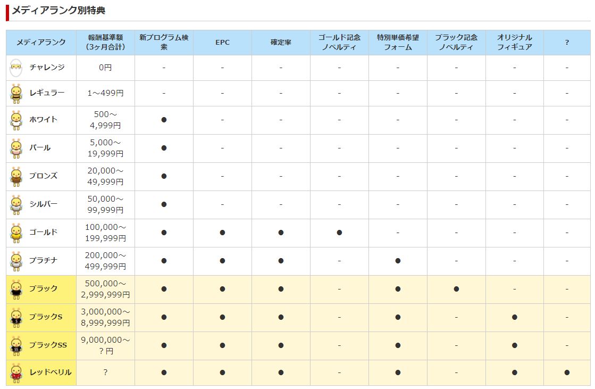595x389 pixels.
Task: Click the 500～4,999円 amount cell
Action: point(105,120)
